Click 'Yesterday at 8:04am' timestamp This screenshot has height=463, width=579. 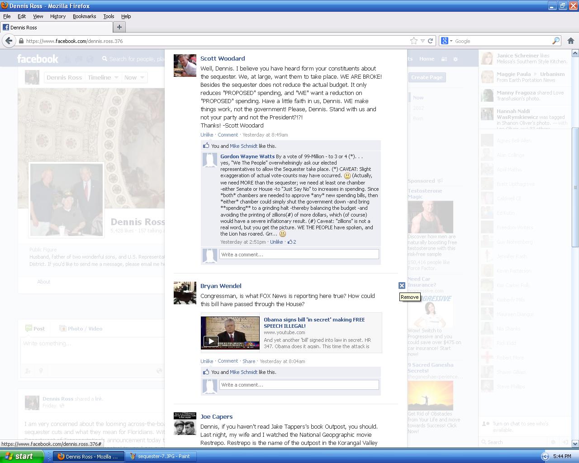[x=282, y=361]
